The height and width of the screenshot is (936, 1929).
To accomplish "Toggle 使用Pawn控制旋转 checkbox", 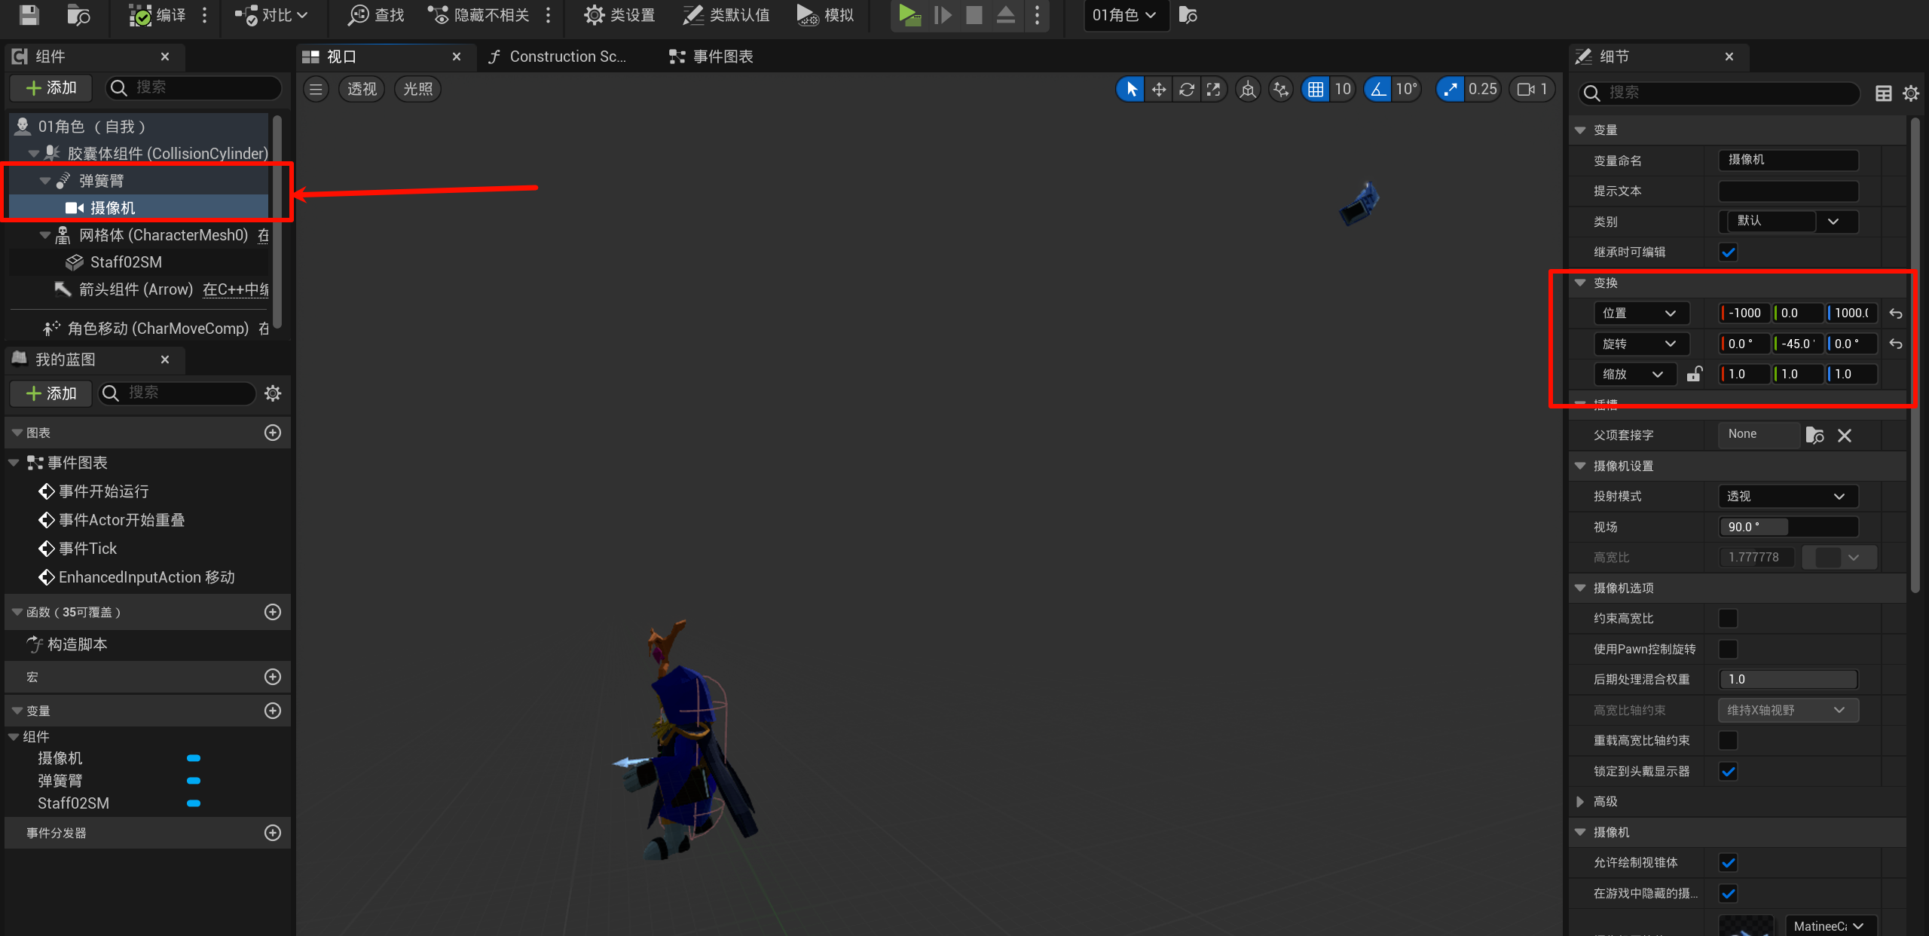I will pos(1728,649).
